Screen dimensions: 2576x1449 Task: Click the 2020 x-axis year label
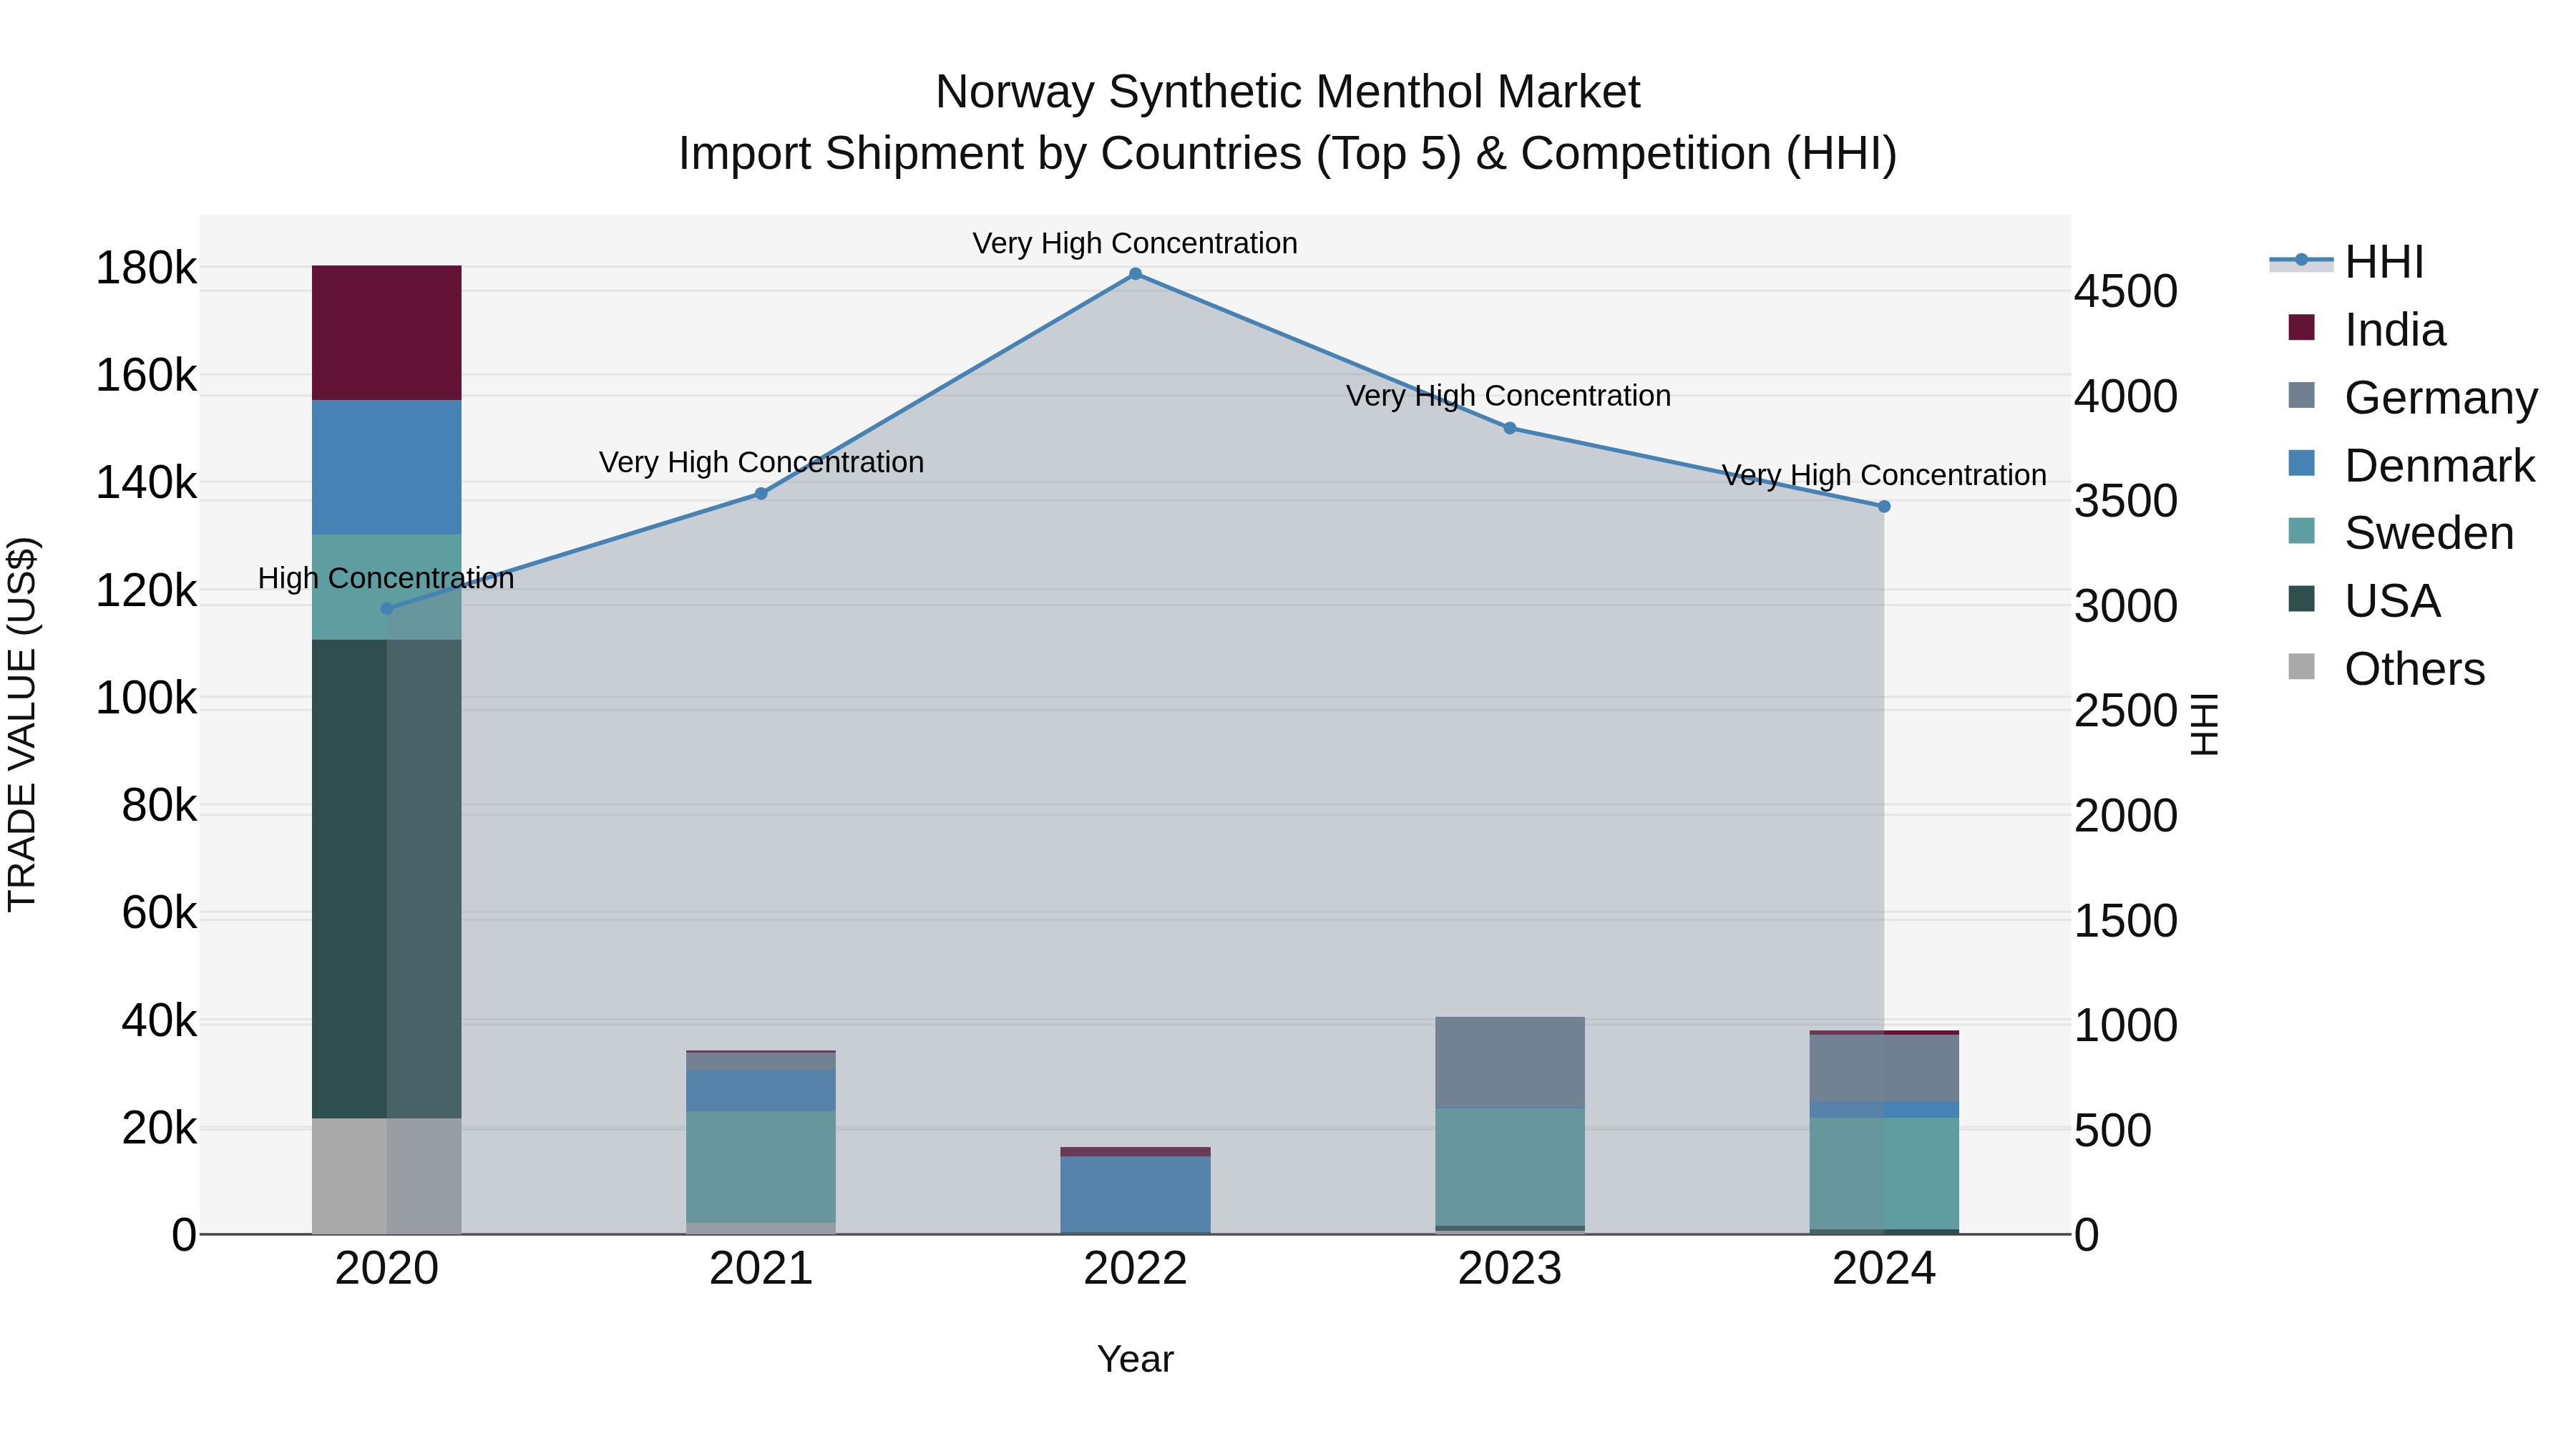[x=387, y=1269]
